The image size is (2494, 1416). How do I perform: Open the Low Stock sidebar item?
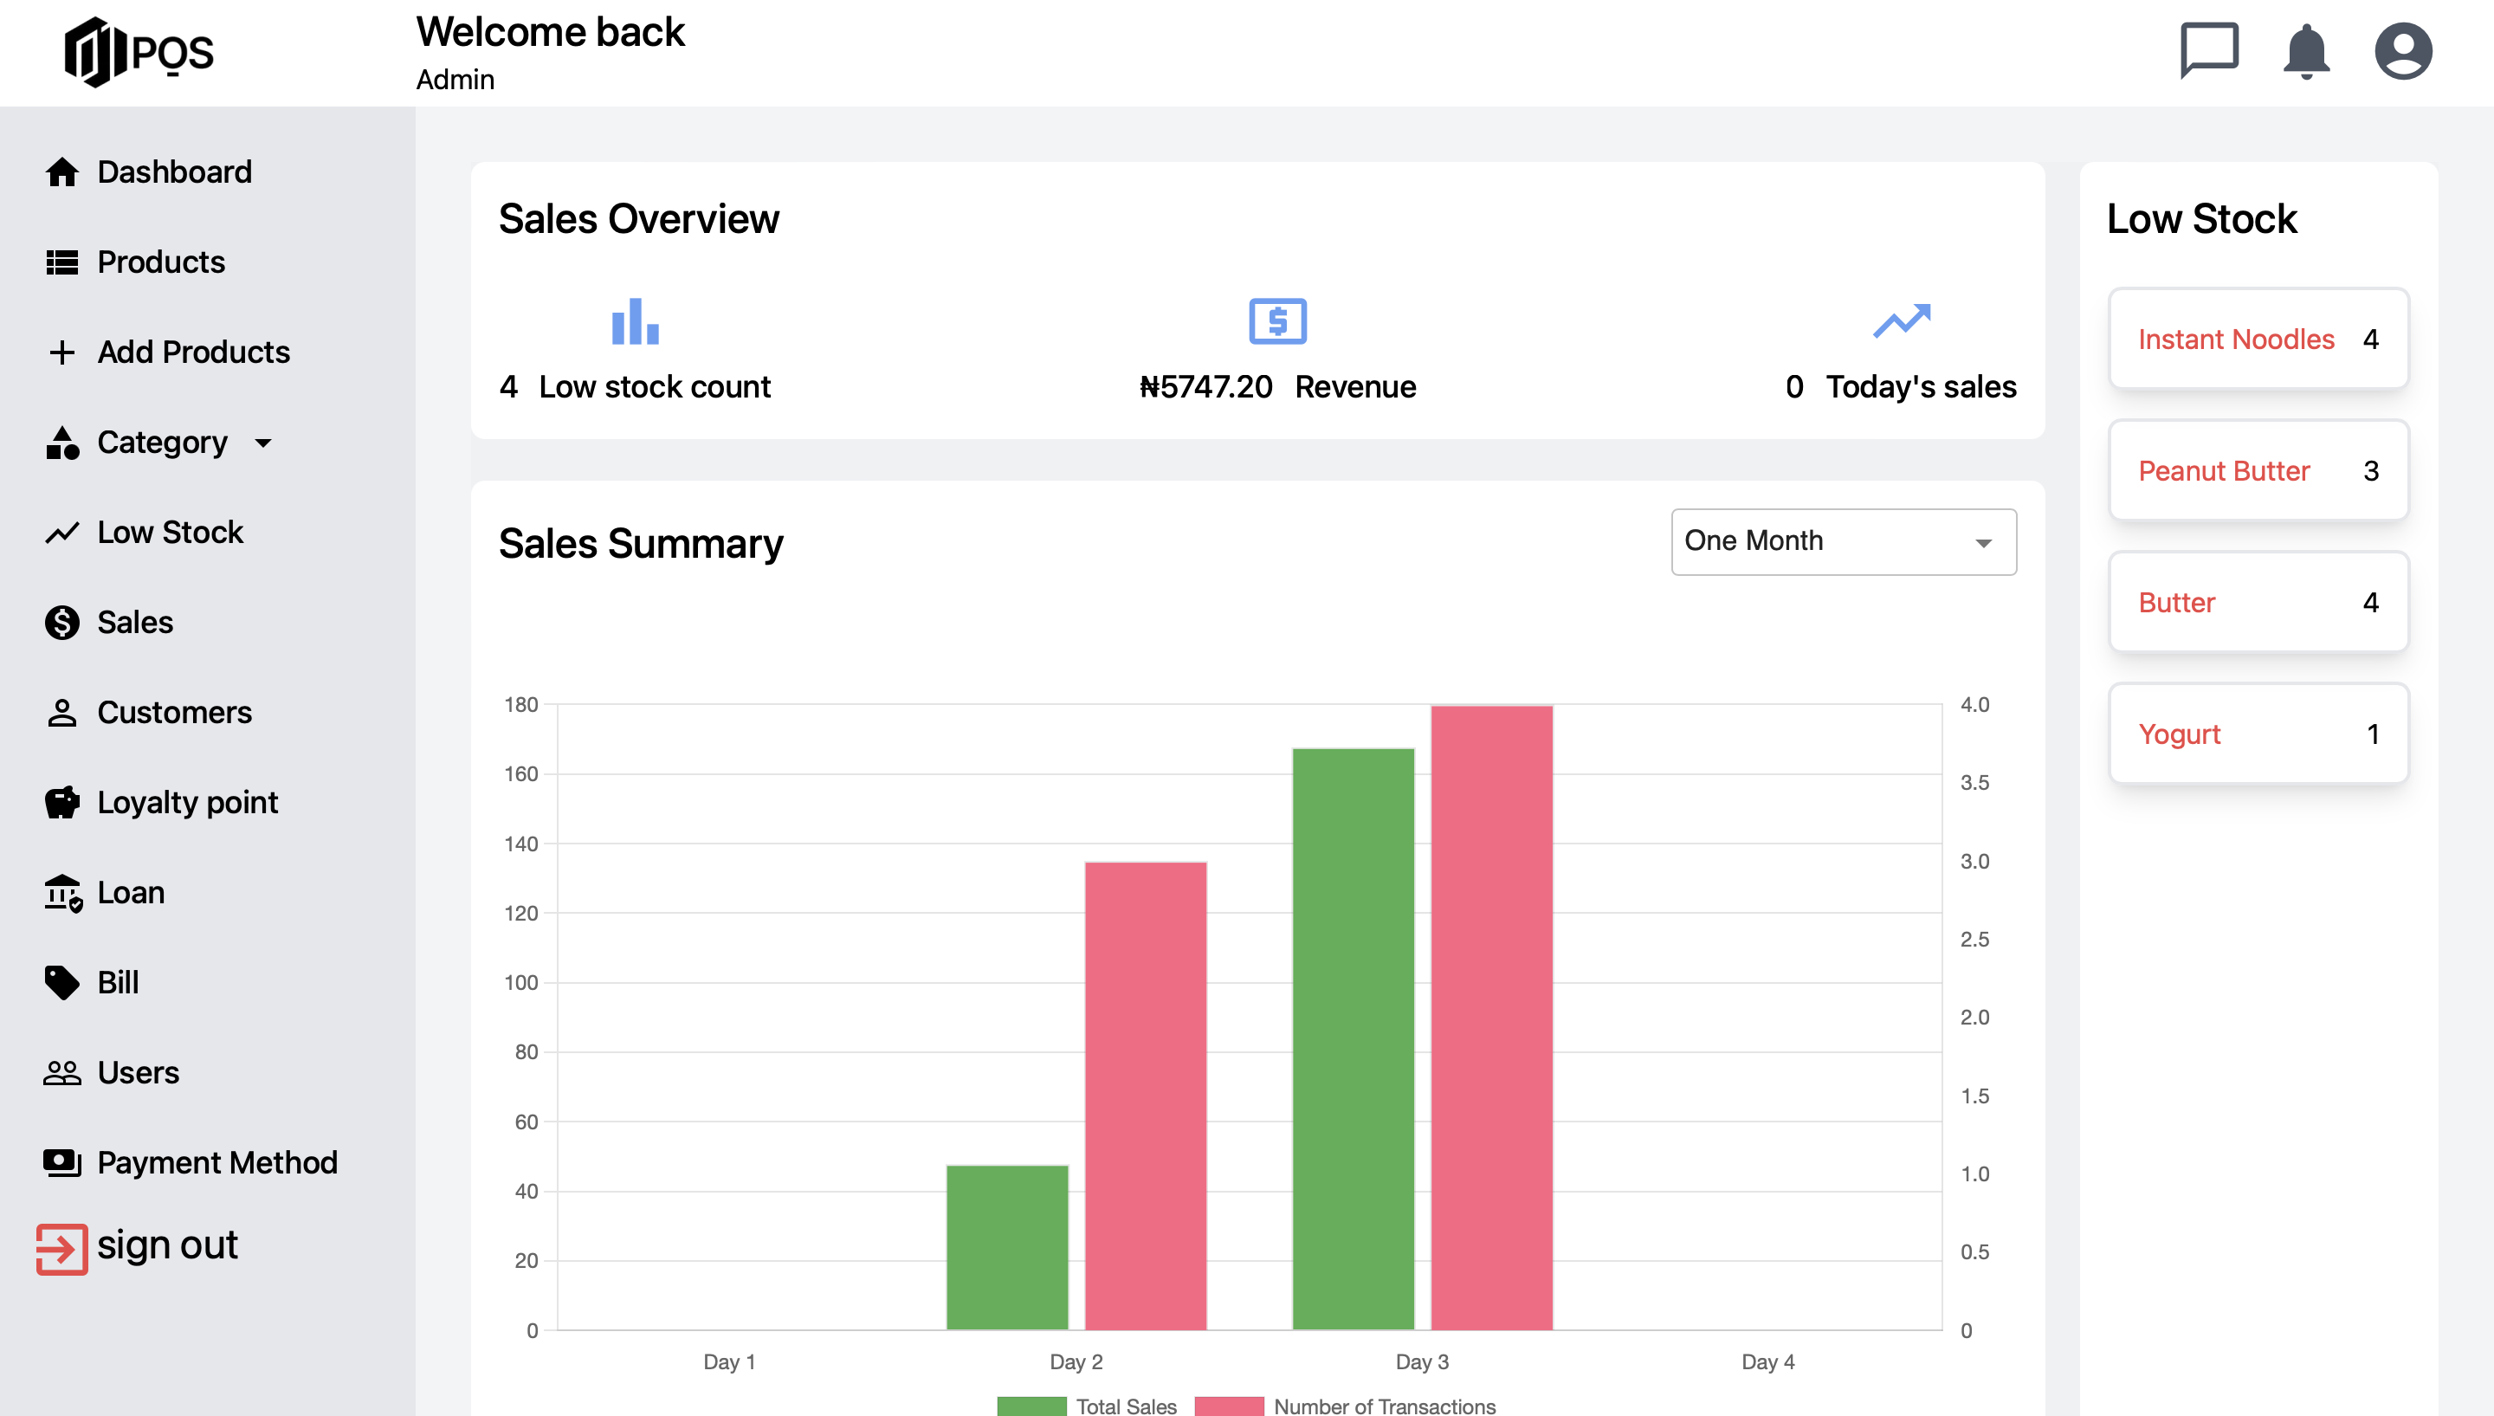pos(170,533)
